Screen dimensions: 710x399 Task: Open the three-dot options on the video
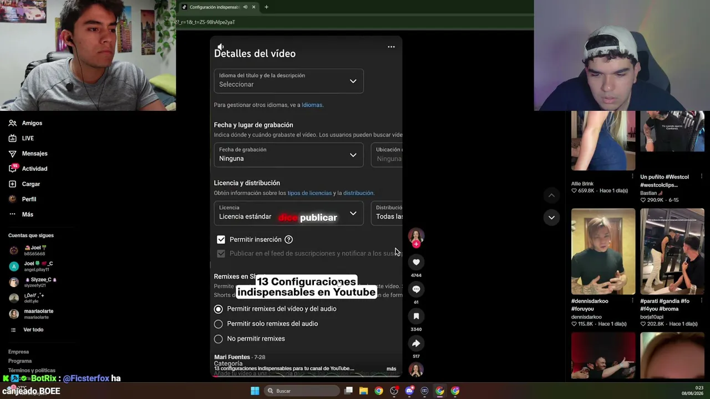pyautogui.click(x=391, y=47)
